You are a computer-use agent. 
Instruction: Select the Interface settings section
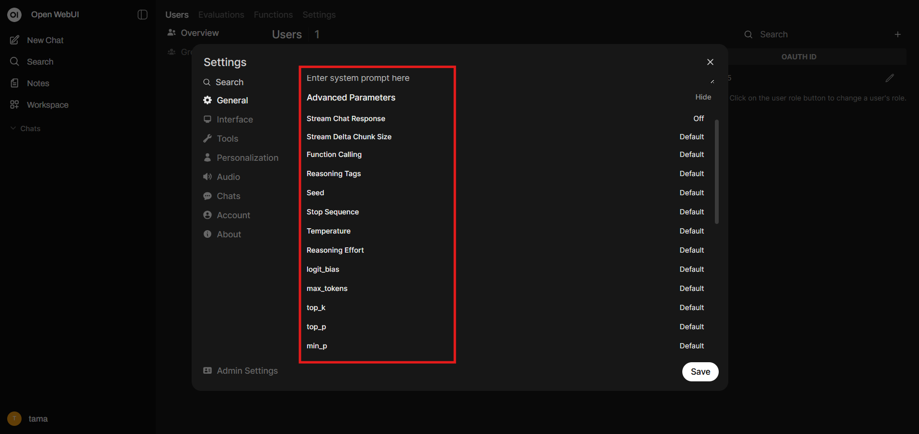[x=234, y=119]
